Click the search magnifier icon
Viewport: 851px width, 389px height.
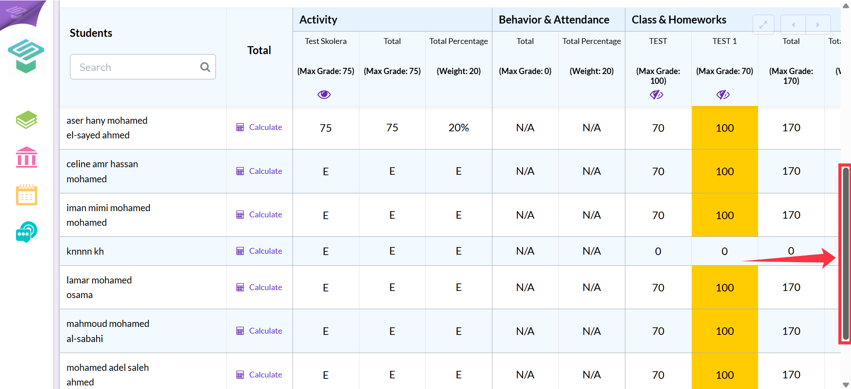[205, 67]
